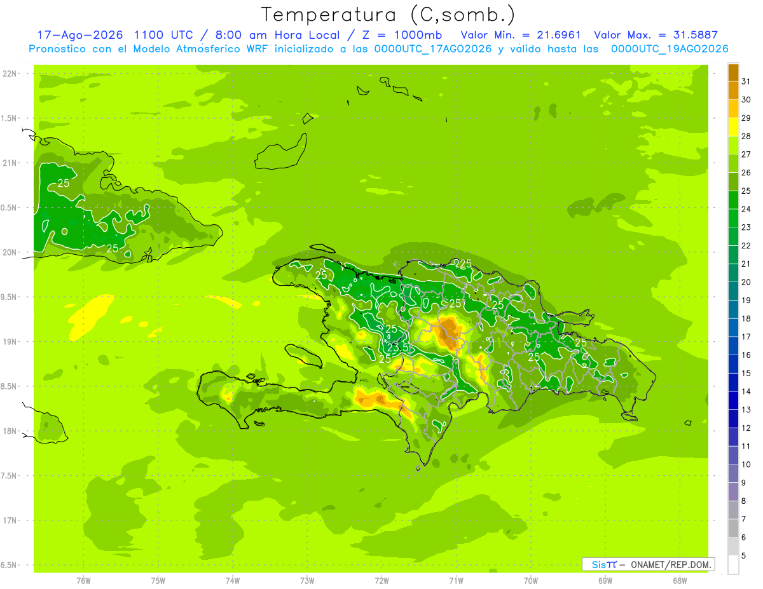763x589 pixels.
Task: Click the "8.5N" latitude axis label
Action: click(x=10, y=387)
